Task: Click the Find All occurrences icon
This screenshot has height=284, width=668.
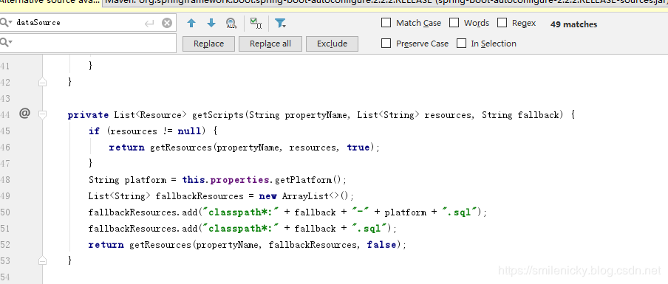Action: coord(231,24)
